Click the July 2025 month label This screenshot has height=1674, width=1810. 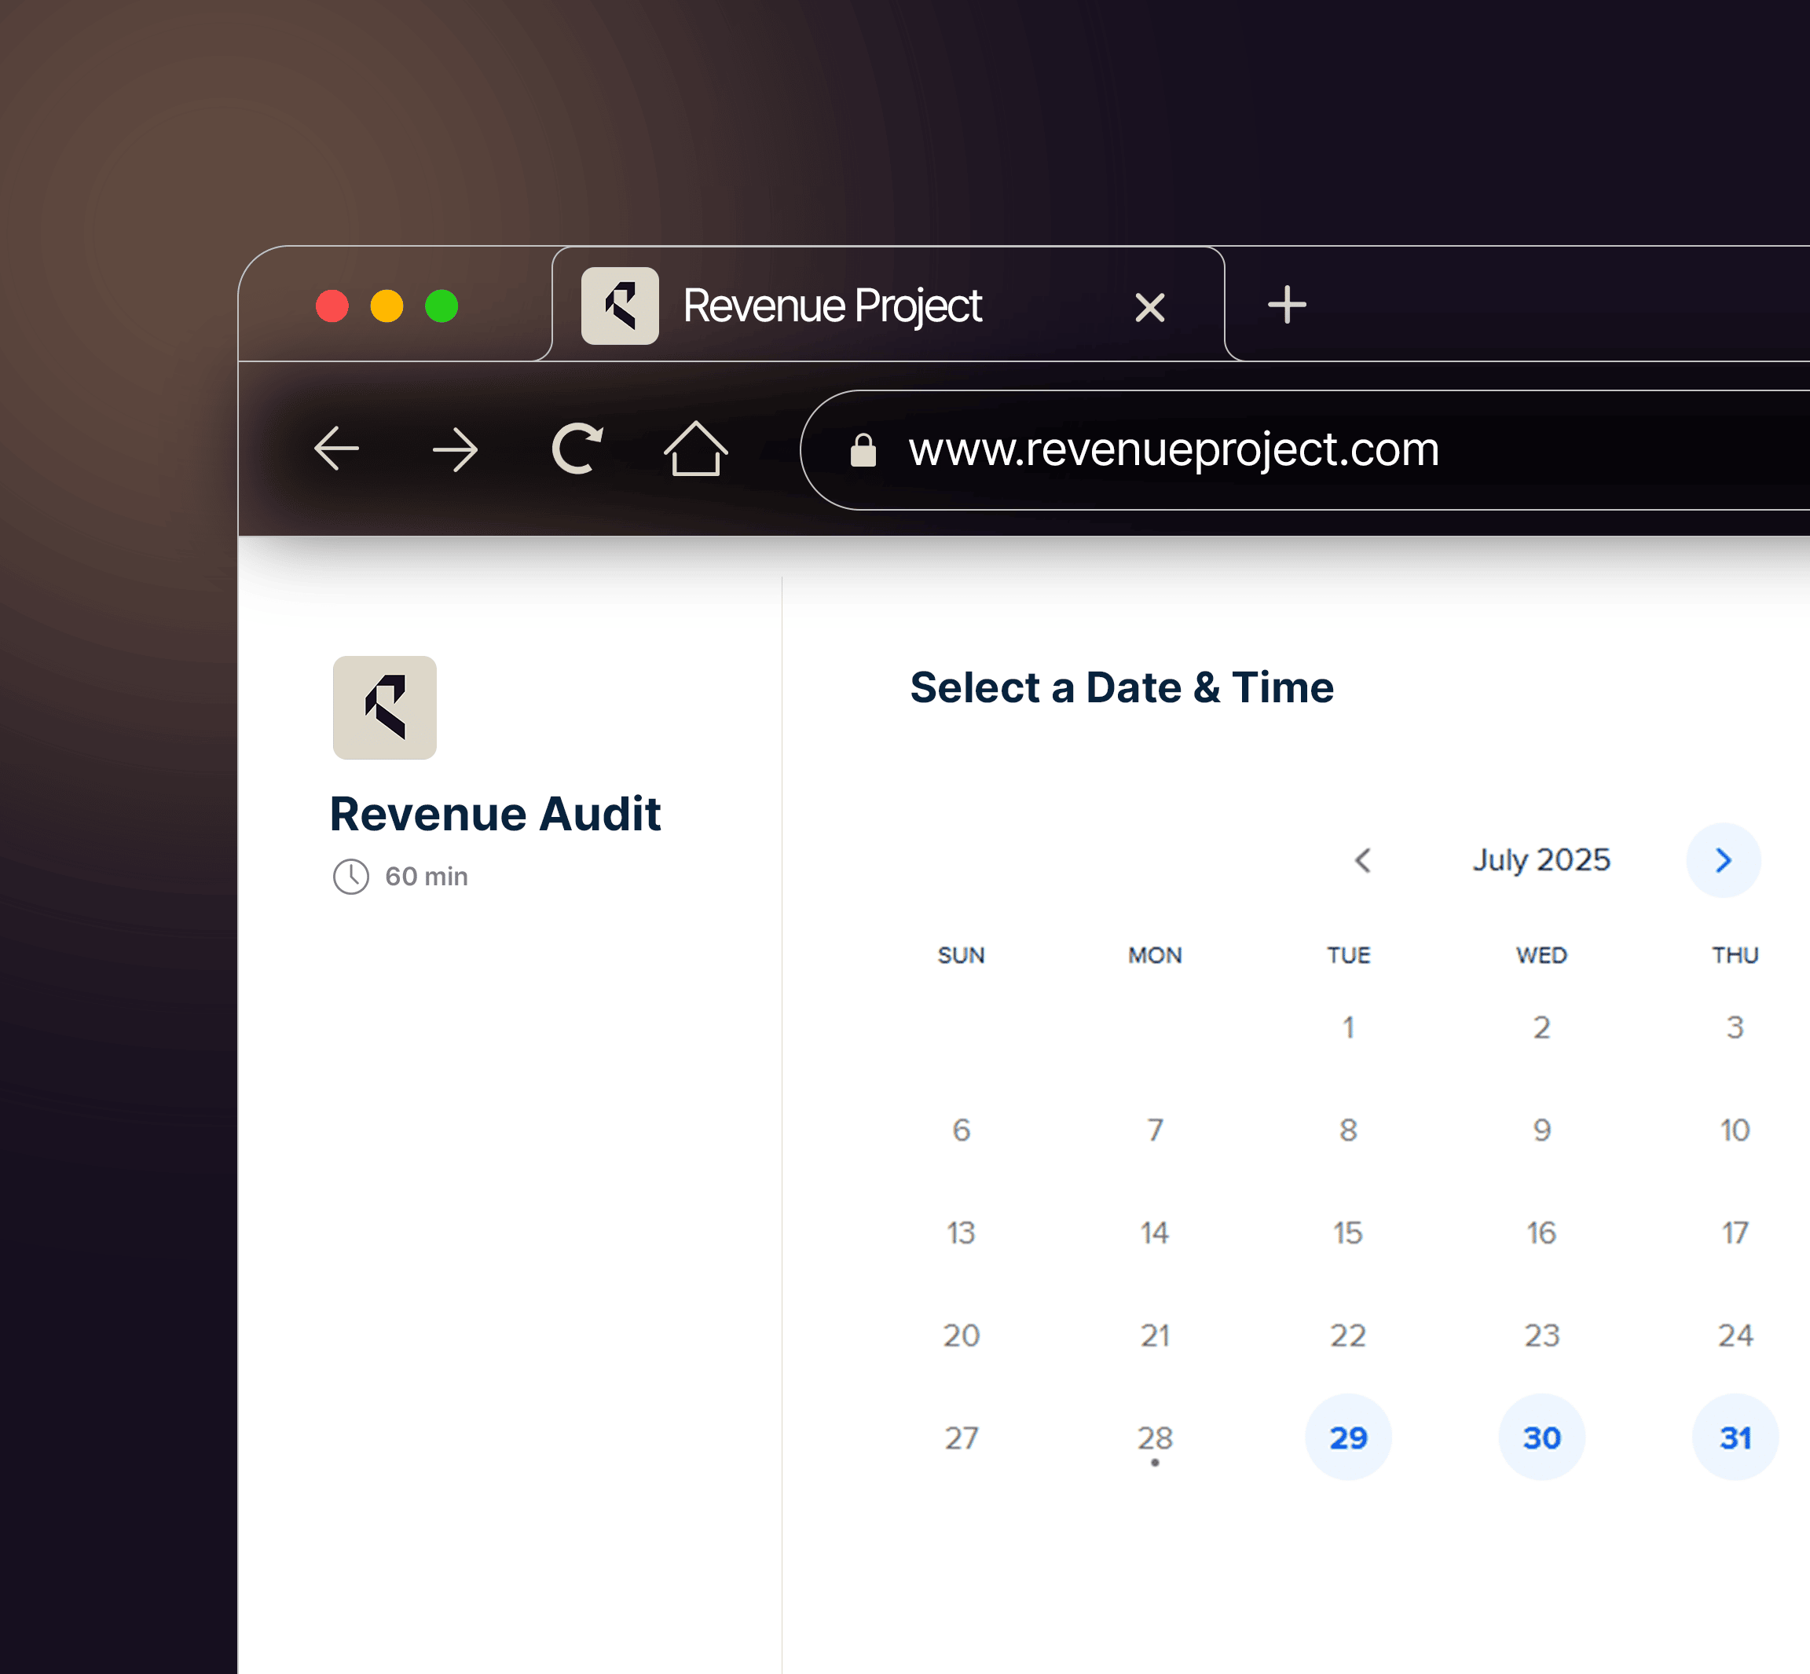click(1540, 859)
